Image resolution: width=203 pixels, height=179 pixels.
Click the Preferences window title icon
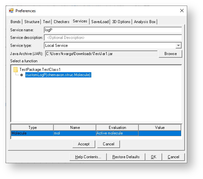(11, 11)
